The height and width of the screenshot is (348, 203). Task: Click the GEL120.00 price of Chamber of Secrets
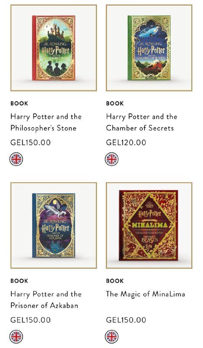(126, 143)
